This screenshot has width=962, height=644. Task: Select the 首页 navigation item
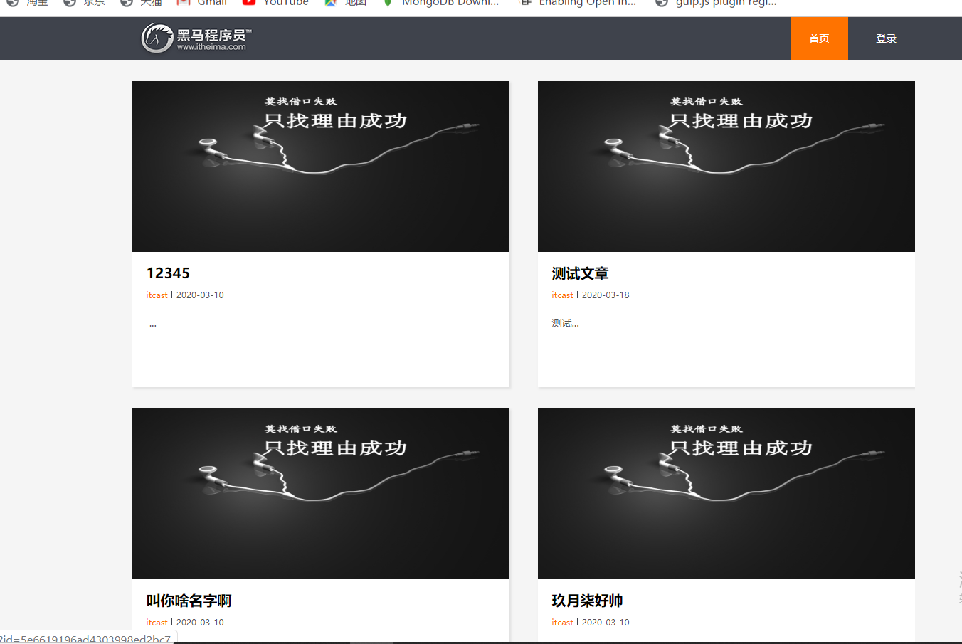pos(819,38)
